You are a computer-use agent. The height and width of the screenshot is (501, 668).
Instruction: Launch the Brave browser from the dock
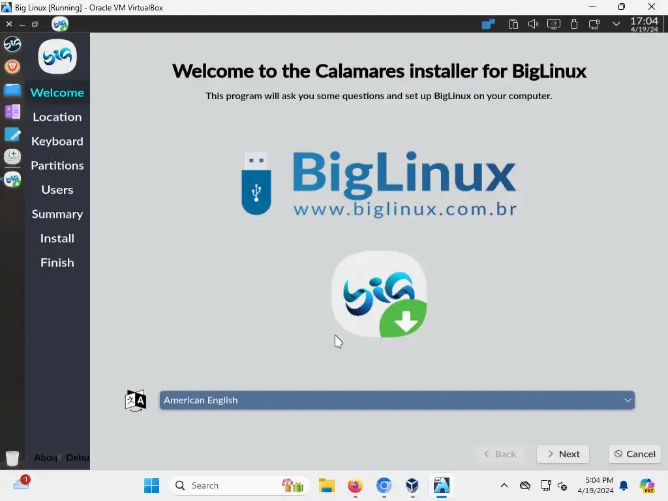pyautogui.click(x=12, y=67)
